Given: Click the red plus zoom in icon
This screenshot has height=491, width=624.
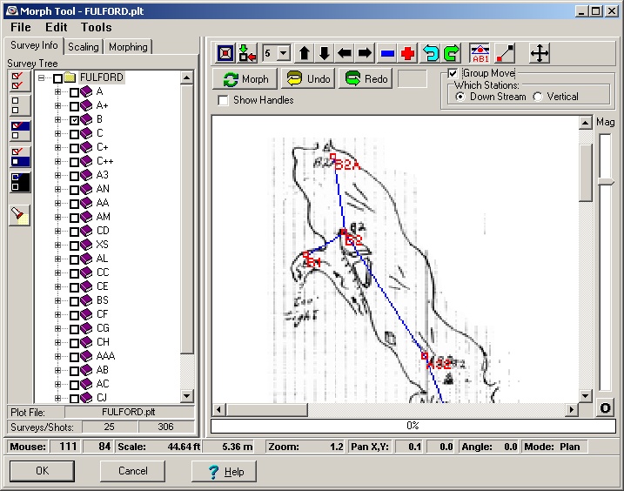Looking at the screenshot, I should (407, 53).
